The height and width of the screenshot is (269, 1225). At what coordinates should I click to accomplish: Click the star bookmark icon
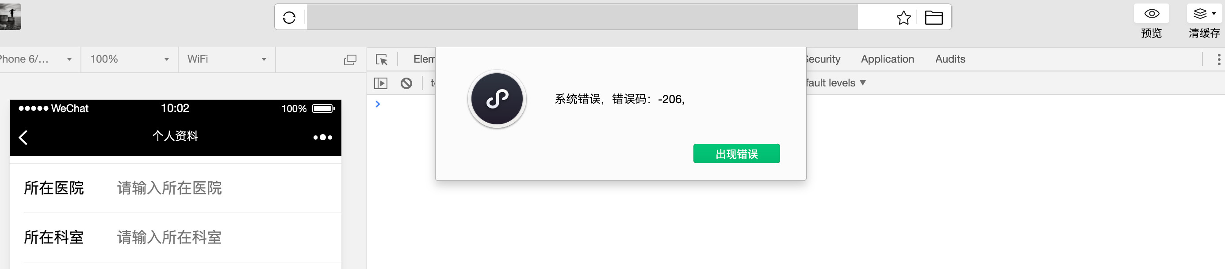[x=903, y=18]
